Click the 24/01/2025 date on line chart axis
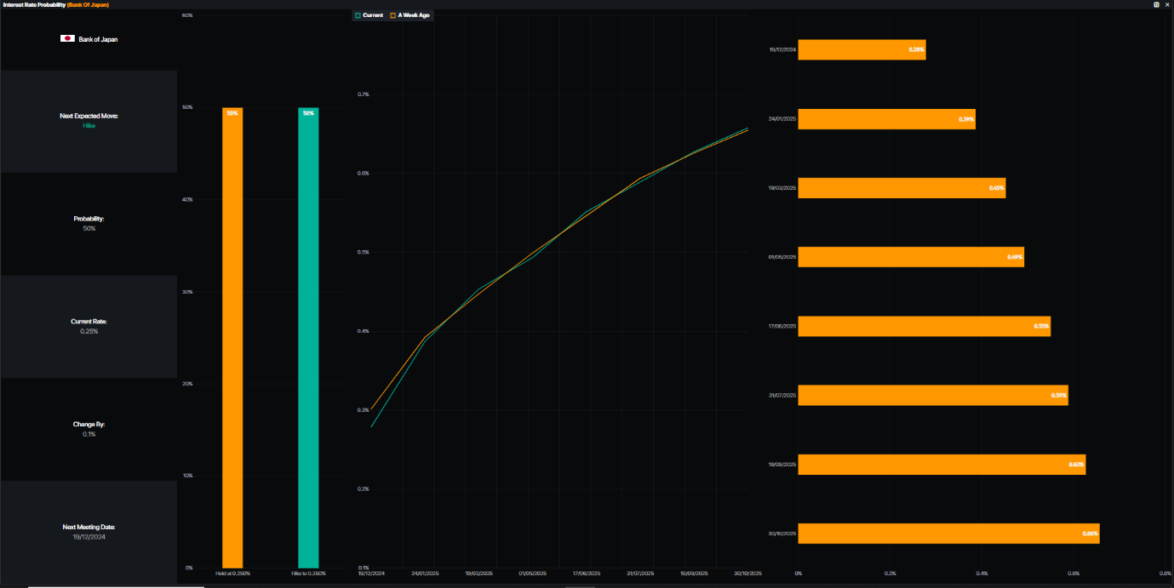 [x=425, y=574]
